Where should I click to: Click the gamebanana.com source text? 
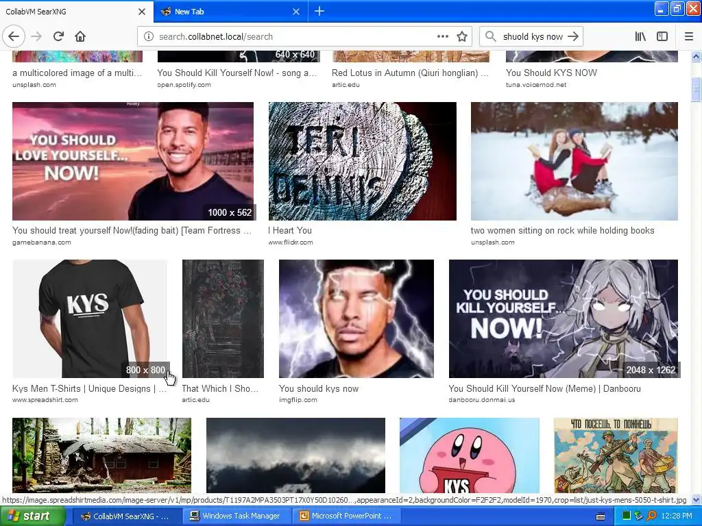(42, 242)
